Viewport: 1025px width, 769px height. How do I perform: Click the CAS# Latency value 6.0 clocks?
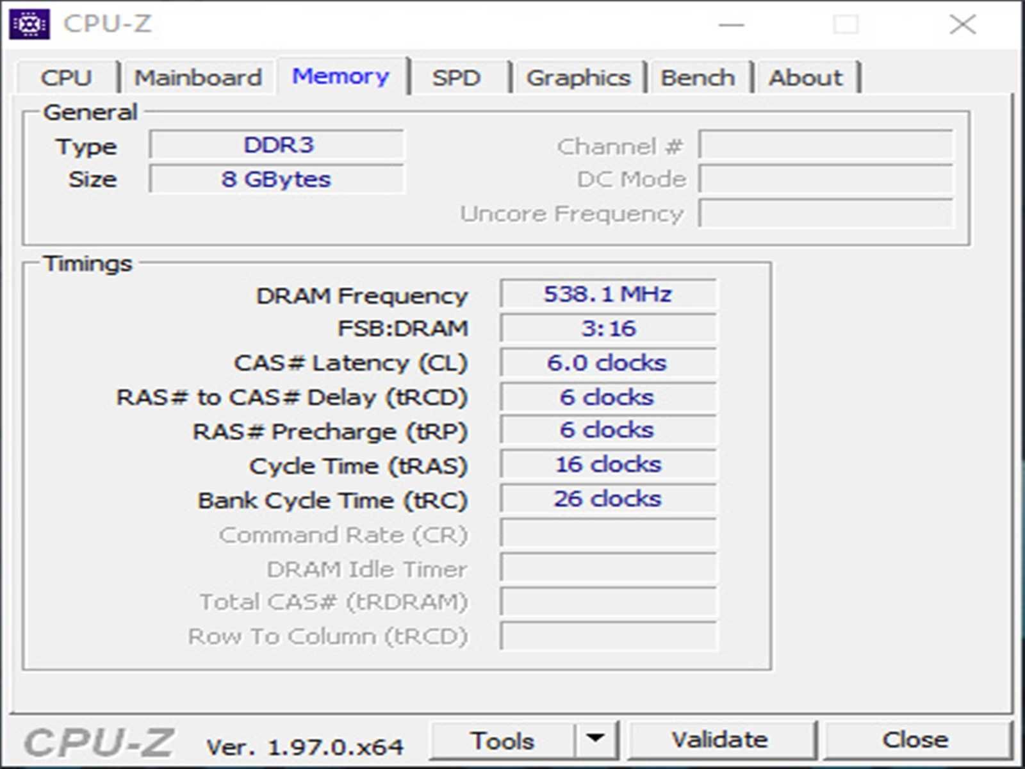coord(608,363)
